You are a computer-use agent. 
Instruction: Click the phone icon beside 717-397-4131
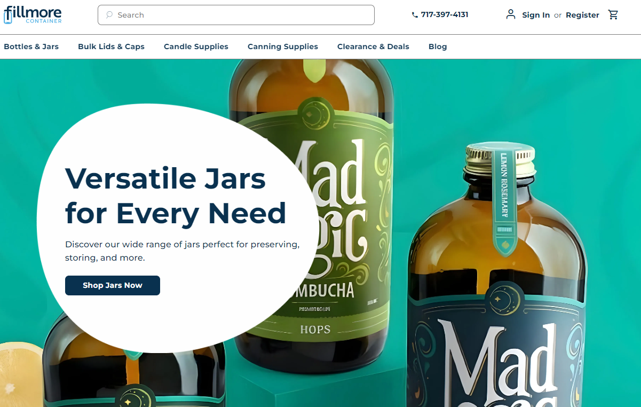pos(415,15)
